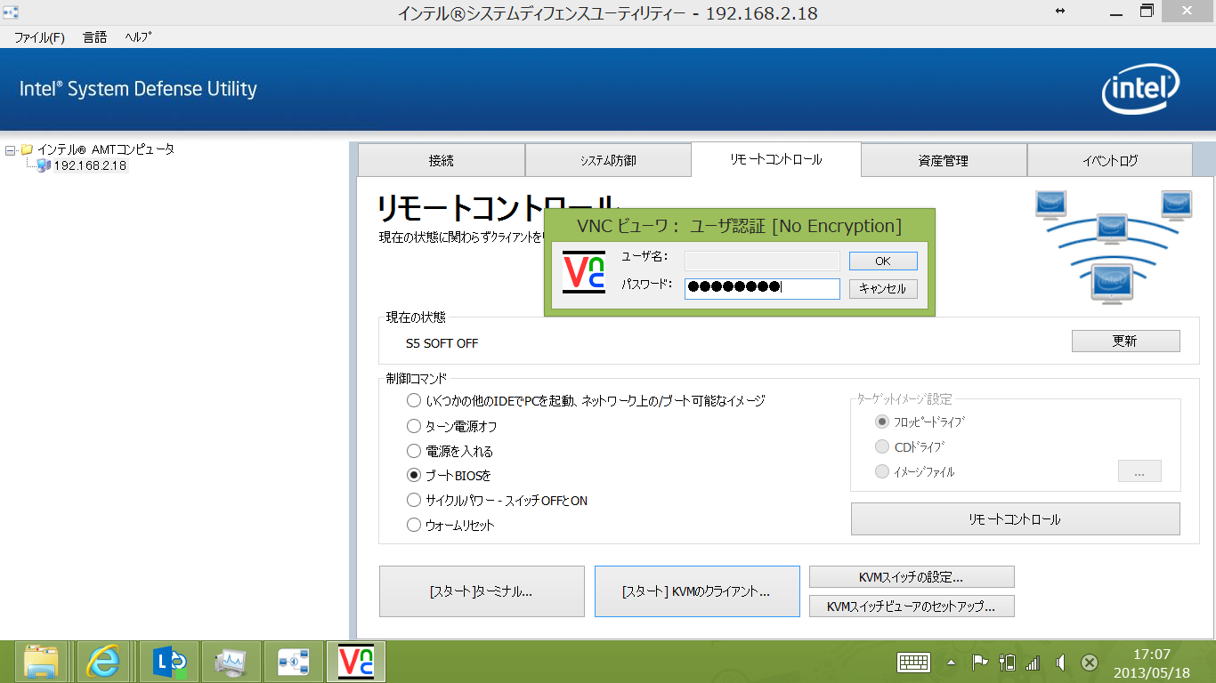Collapse the インテル® AMTコンピュータ tree node

[x=10, y=149]
